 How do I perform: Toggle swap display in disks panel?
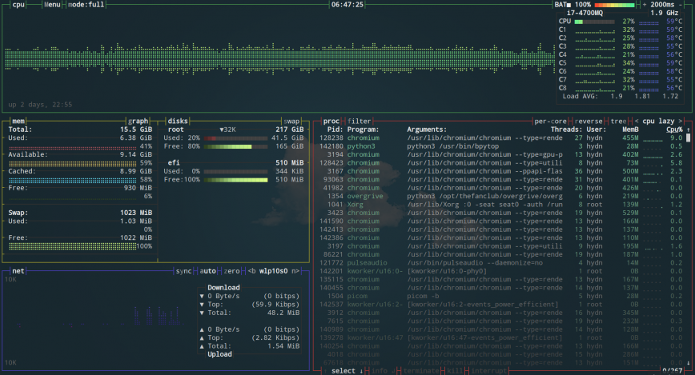point(291,121)
